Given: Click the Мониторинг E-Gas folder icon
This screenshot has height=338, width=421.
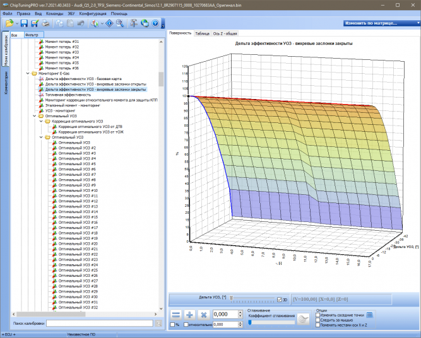Looking at the screenshot, I should pyautogui.click(x=34, y=74).
